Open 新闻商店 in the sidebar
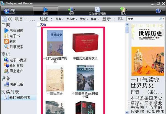Image resolution: width=166 pixels, height=114 pixels. click(x=16, y=65)
